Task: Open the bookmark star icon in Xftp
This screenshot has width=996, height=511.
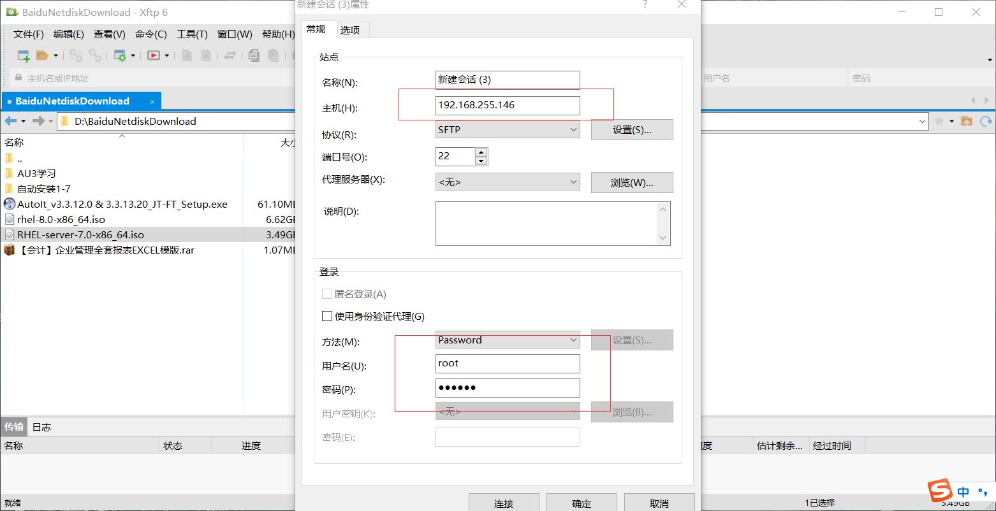Action: click(x=939, y=121)
